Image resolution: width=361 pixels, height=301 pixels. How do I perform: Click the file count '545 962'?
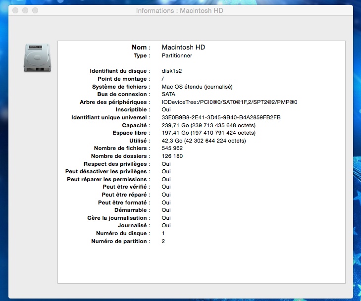pyautogui.click(x=172, y=148)
